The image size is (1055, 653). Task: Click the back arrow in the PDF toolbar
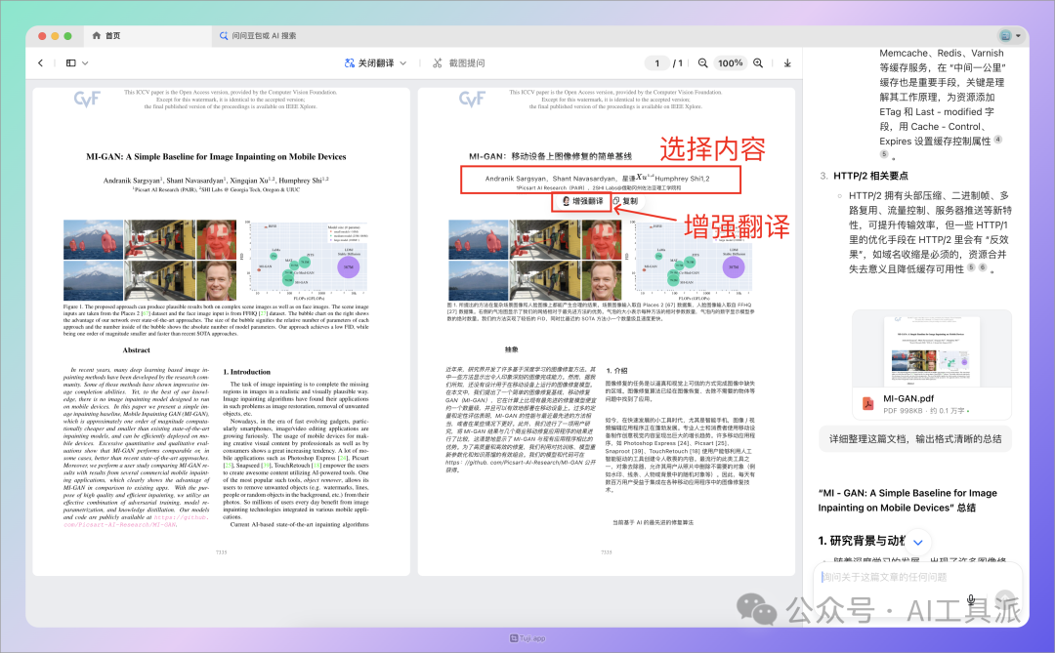(x=40, y=63)
